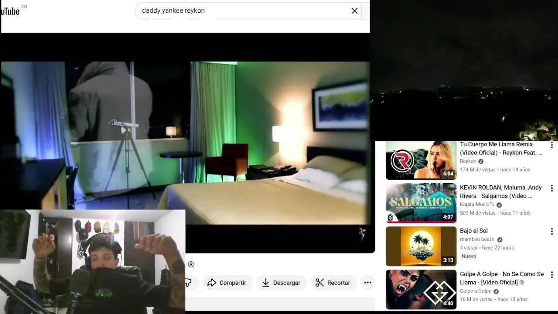
Task: Clear the search box with the X icon
Action: [x=354, y=11]
